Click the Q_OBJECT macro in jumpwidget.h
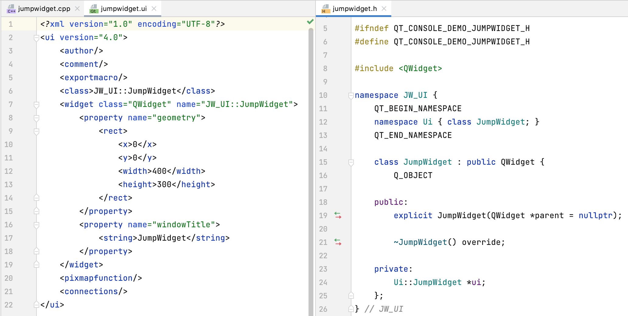 pos(413,175)
